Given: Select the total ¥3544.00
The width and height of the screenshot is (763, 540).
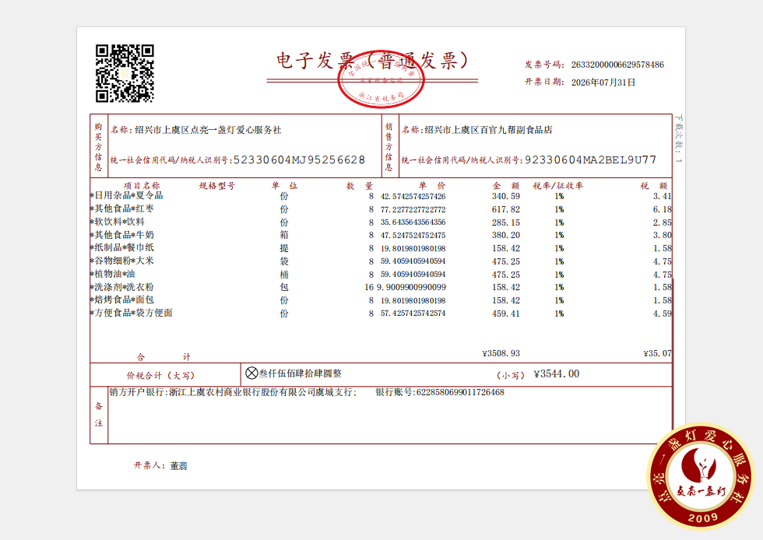Looking at the screenshot, I should [557, 373].
